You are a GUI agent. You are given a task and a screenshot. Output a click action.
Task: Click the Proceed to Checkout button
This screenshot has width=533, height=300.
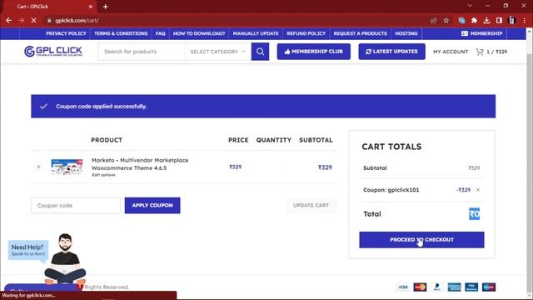point(421,240)
